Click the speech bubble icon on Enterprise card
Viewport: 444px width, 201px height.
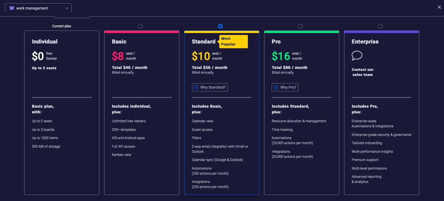pyautogui.click(x=357, y=56)
